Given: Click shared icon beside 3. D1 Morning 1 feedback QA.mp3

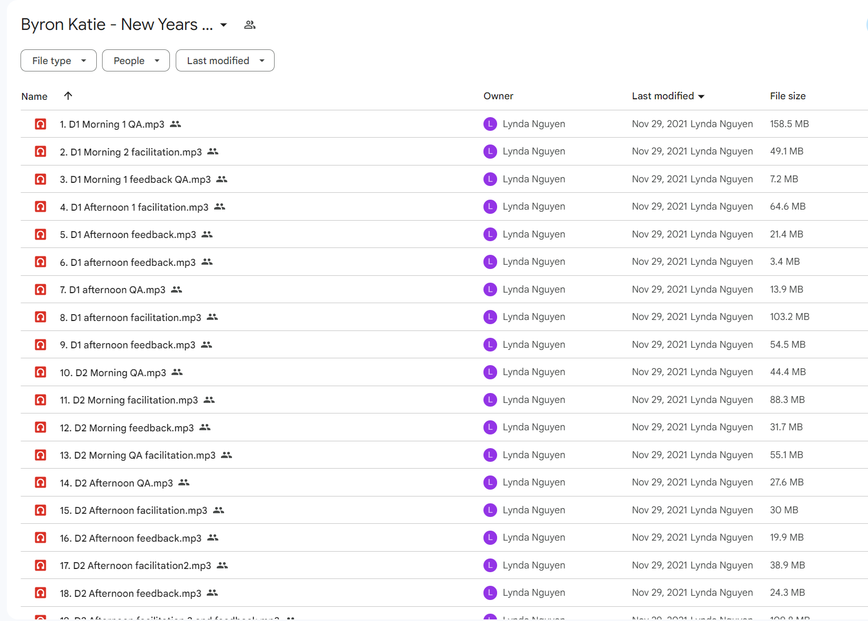Looking at the screenshot, I should (x=222, y=179).
